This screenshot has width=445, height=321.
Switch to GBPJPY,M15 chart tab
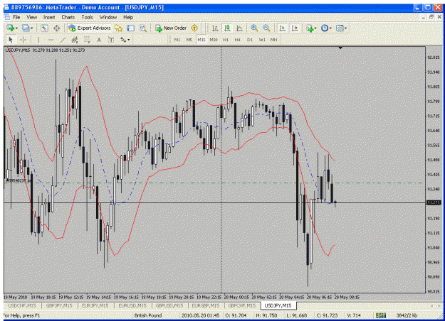click(59, 305)
